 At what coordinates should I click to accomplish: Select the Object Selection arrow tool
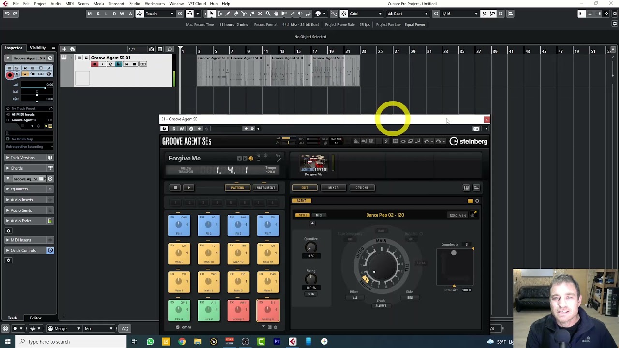click(x=212, y=14)
